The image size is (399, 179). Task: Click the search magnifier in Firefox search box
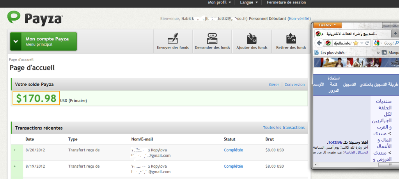[397, 43]
